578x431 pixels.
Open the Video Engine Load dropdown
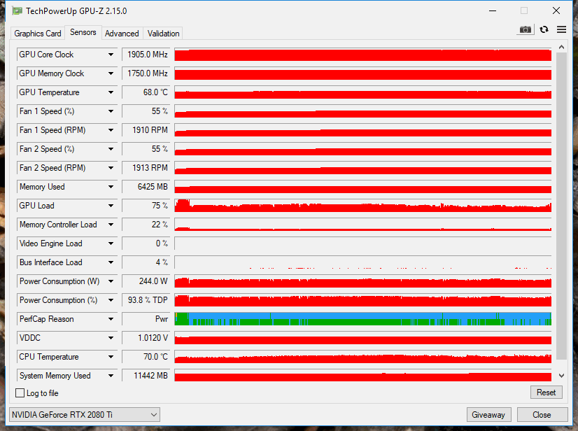point(111,243)
